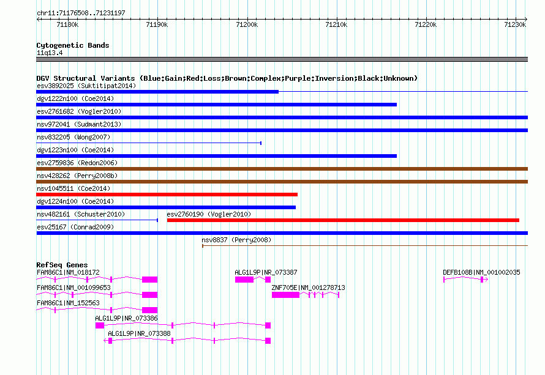Image resolution: width=545 pixels, height=375 pixels.
Task: Click the brown nsv428262 (Perry2008b) variant bar
Action: (x=282, y=182)
